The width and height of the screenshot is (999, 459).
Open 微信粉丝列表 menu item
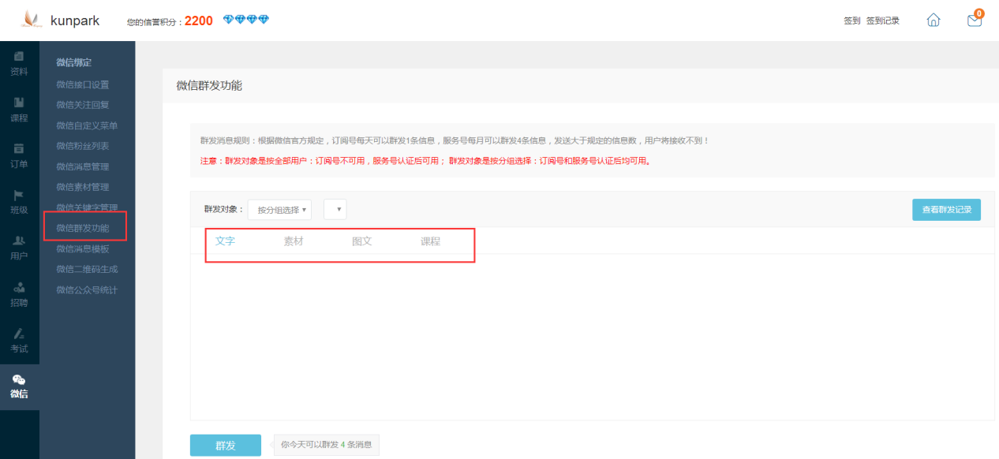[83, 146]
